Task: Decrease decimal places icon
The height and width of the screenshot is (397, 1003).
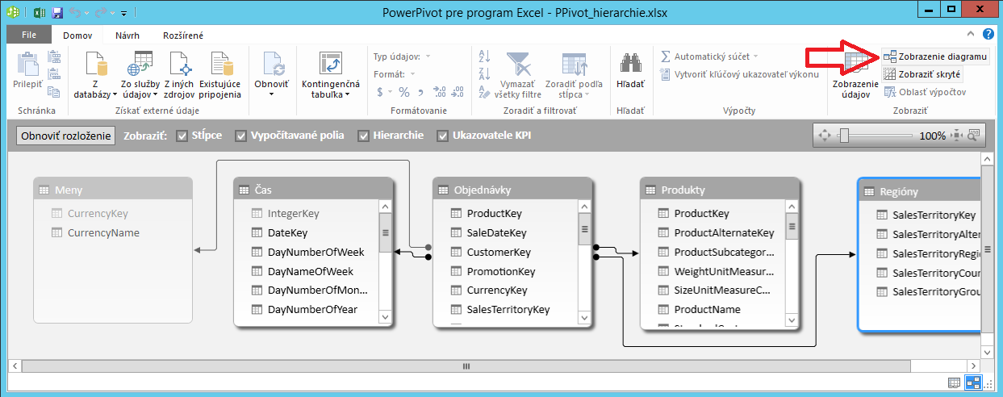Action: point(458,92)
